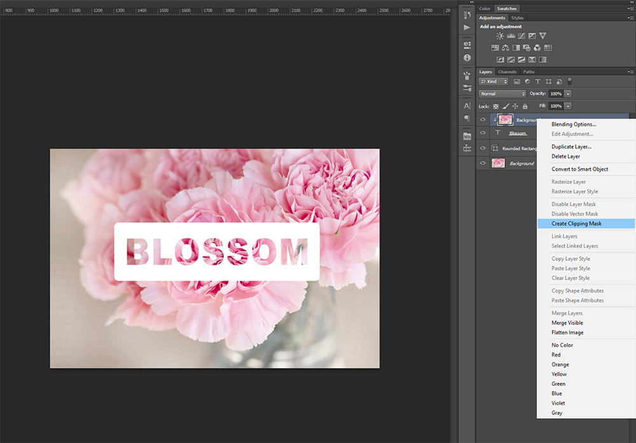Toggle visibility of Rounded Rectangle layer
The width and height of the screenshot is (636, 443).
pyautogui.click(x=483, y=149)
